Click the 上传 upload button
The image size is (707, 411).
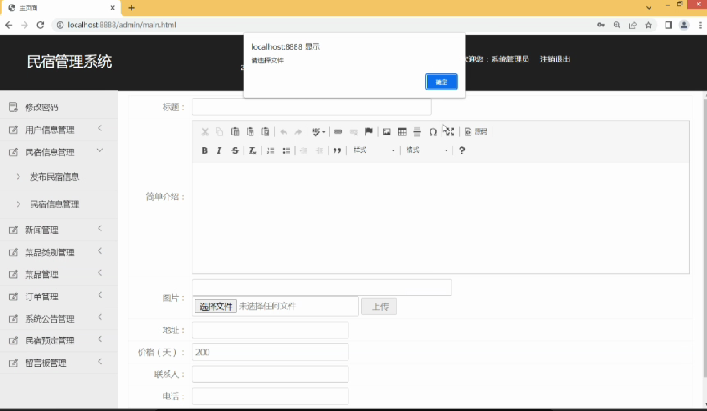379,307
